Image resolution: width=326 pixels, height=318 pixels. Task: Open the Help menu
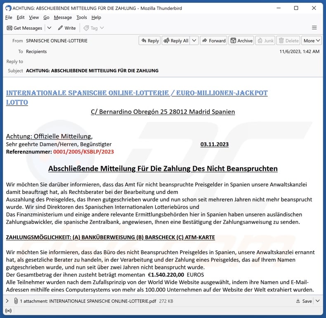[x=96, y=17]
